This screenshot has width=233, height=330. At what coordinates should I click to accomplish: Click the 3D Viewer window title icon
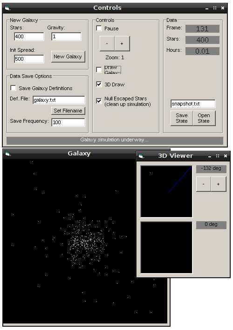coord(141,156)
